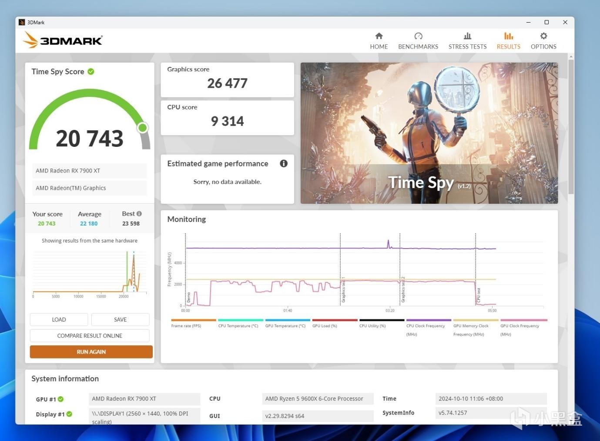Click the info icon next to Best
This screenshot has width=600, height=441.
(x=139, y=214)
